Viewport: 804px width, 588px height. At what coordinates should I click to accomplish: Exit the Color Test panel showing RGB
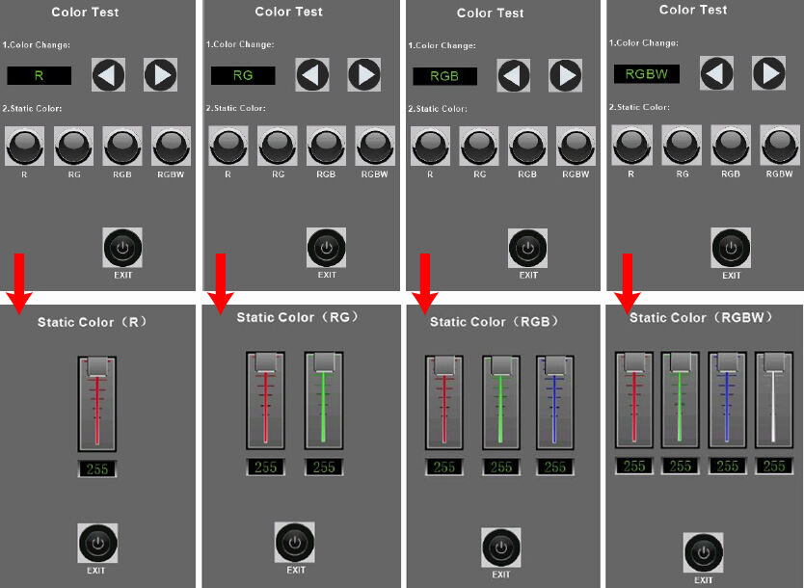coord(527,249)
